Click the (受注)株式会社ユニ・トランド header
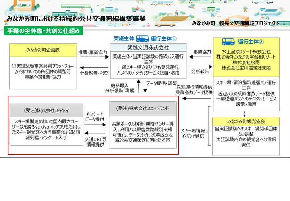 143,108
